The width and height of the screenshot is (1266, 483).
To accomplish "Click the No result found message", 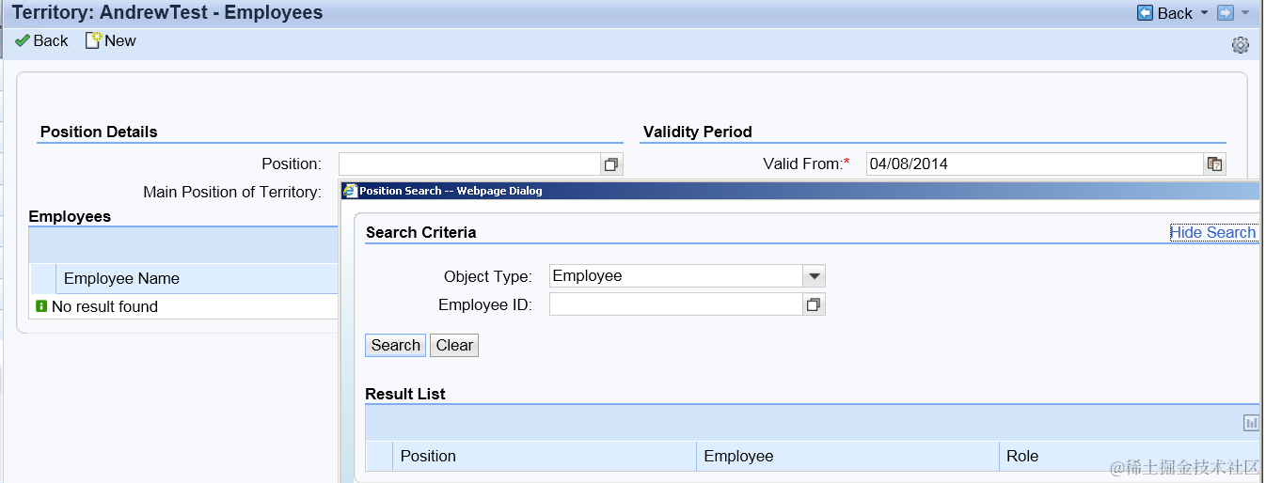I will point(104,306).
